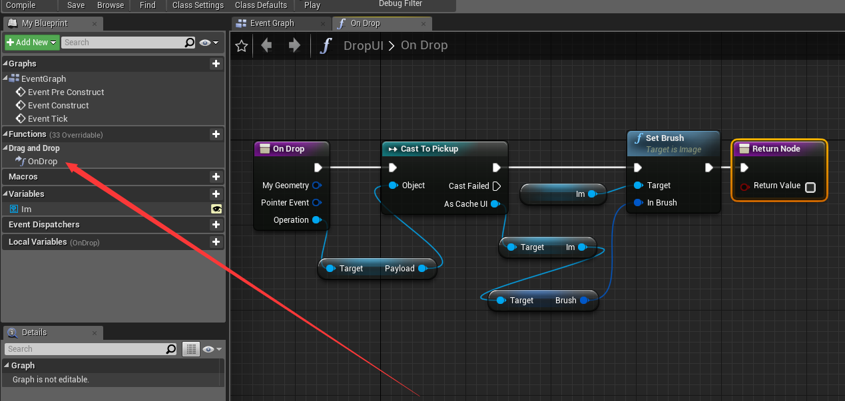This screenshot has width=845, height=401.
Task: Open the Add New dropdown
Action: click(x=31, y=42)
